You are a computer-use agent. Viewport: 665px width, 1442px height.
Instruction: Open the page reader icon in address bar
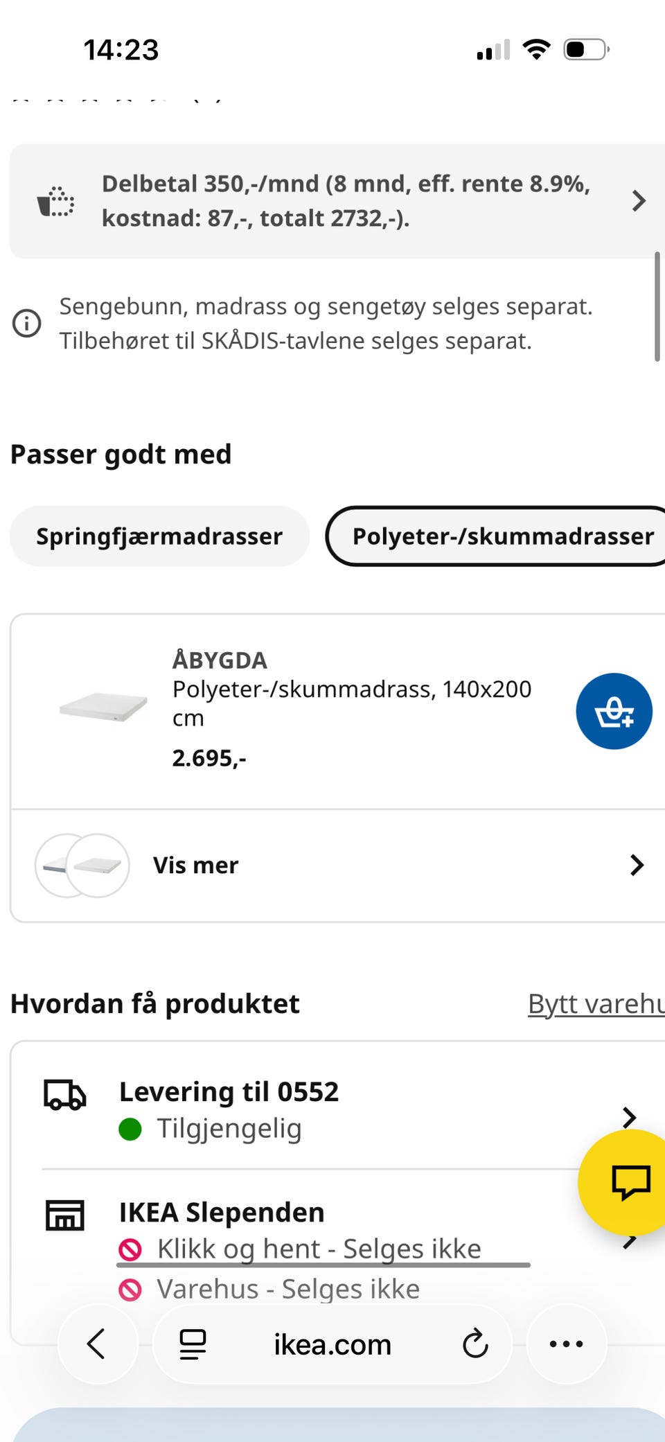(193, 1344)
